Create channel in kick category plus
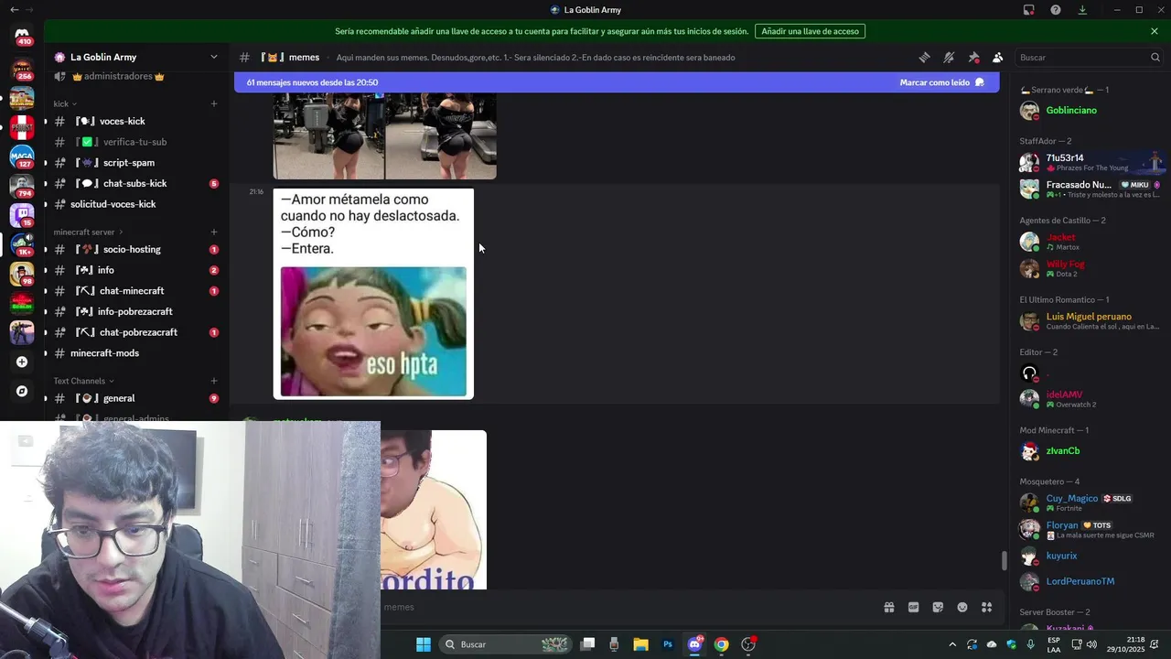The height and width of the screenshot is (659, 1171). [x=214, y=103]
